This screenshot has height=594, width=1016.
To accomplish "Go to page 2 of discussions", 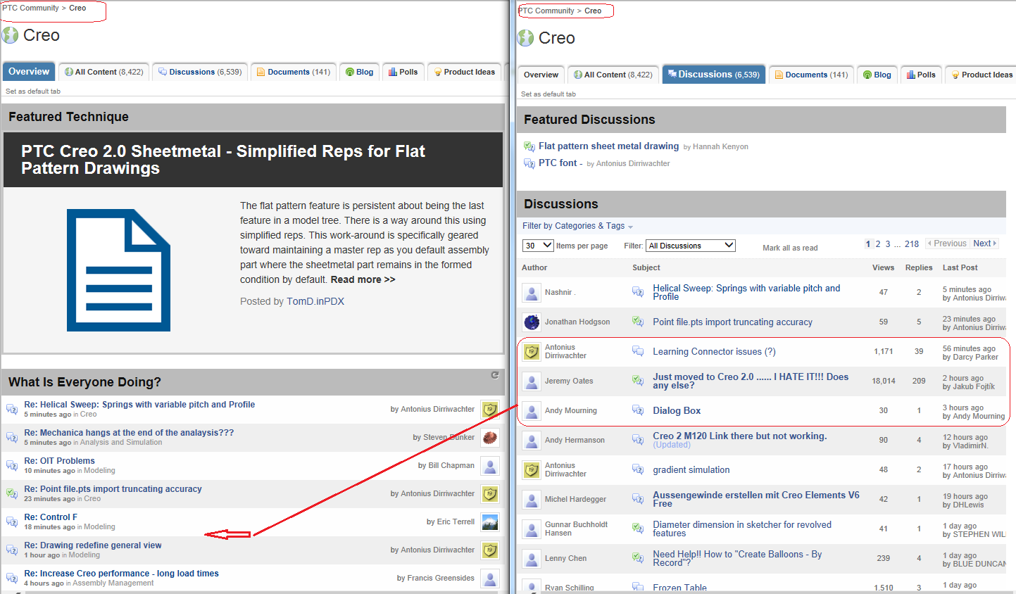I will click(x=878, y=244).
